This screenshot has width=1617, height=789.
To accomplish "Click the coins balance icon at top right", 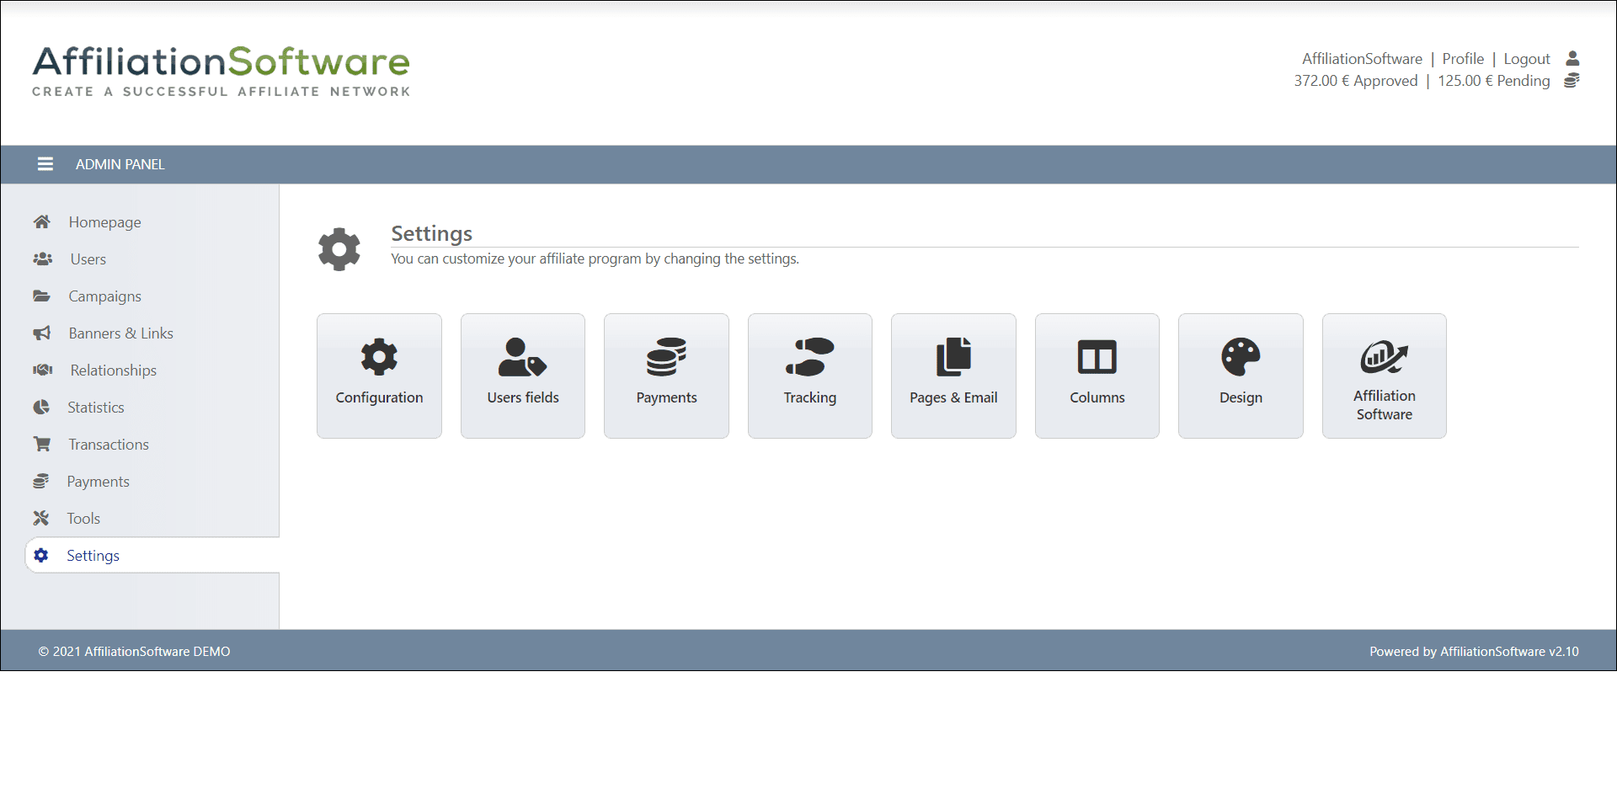I will pos(1572,81).
